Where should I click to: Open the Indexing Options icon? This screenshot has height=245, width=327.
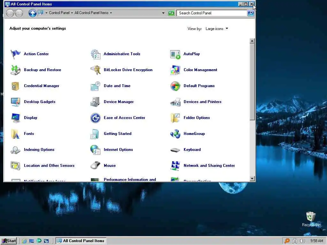(x=16, y=150)
